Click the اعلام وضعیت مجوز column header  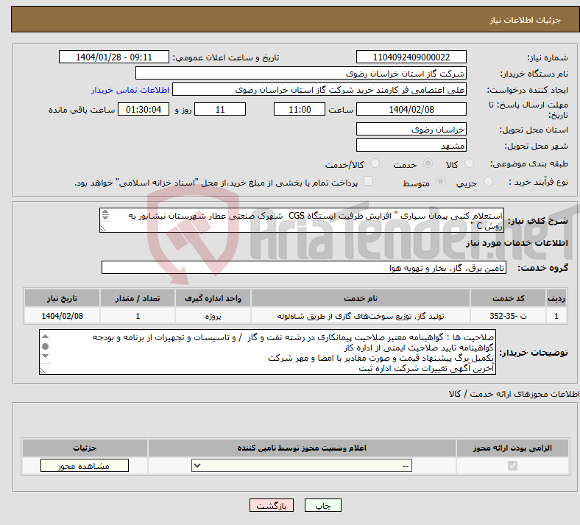click(x=302, y=448)
